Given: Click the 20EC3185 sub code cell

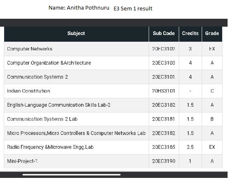Looking at the screenshot, I should 164,147.
